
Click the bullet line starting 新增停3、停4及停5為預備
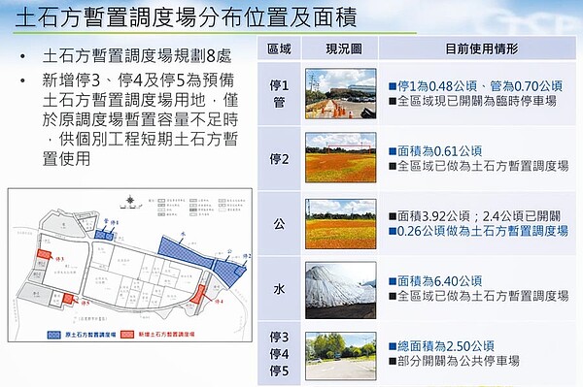click(x=138, y=81)
